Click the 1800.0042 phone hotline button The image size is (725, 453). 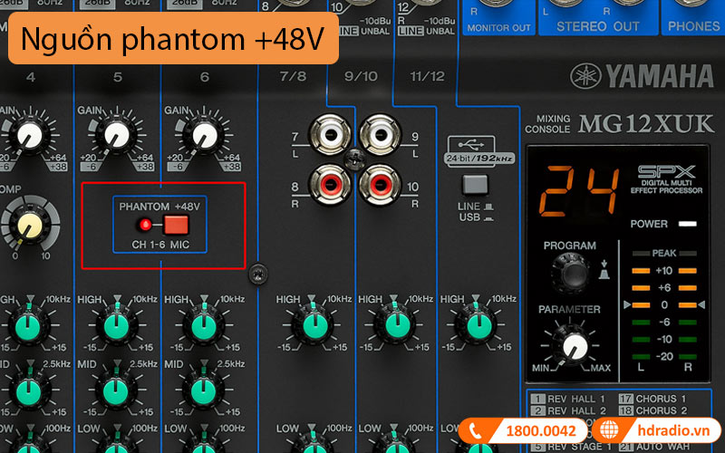pos(525,431)
